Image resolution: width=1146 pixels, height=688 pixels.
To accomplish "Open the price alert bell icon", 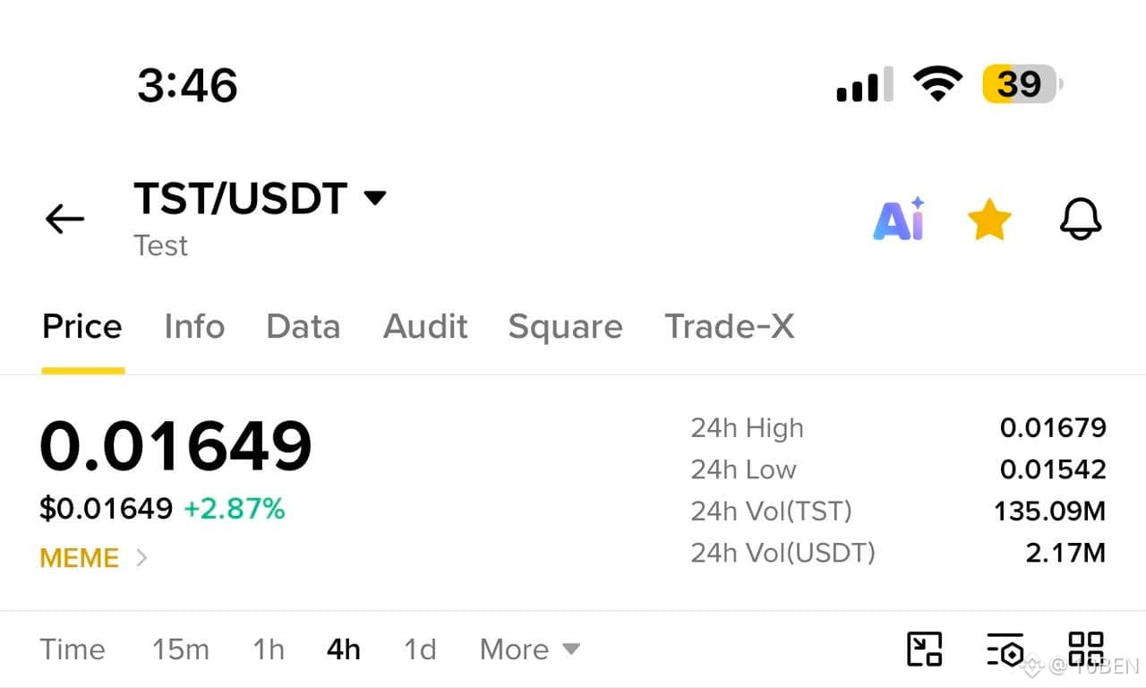I will (x=1081, y=219).
